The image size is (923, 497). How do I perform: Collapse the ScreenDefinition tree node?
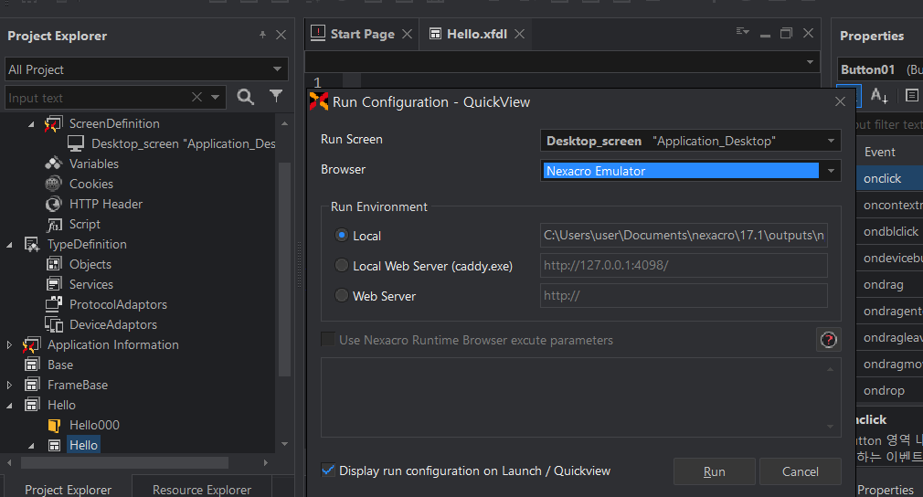31,124
